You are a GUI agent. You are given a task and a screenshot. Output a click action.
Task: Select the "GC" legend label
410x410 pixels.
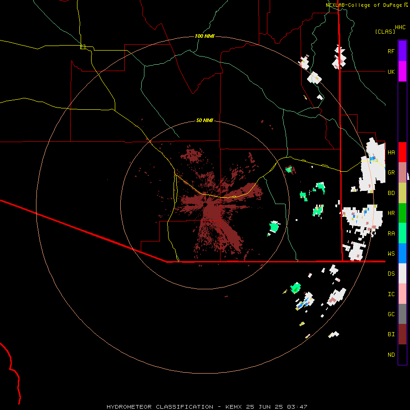391,314
